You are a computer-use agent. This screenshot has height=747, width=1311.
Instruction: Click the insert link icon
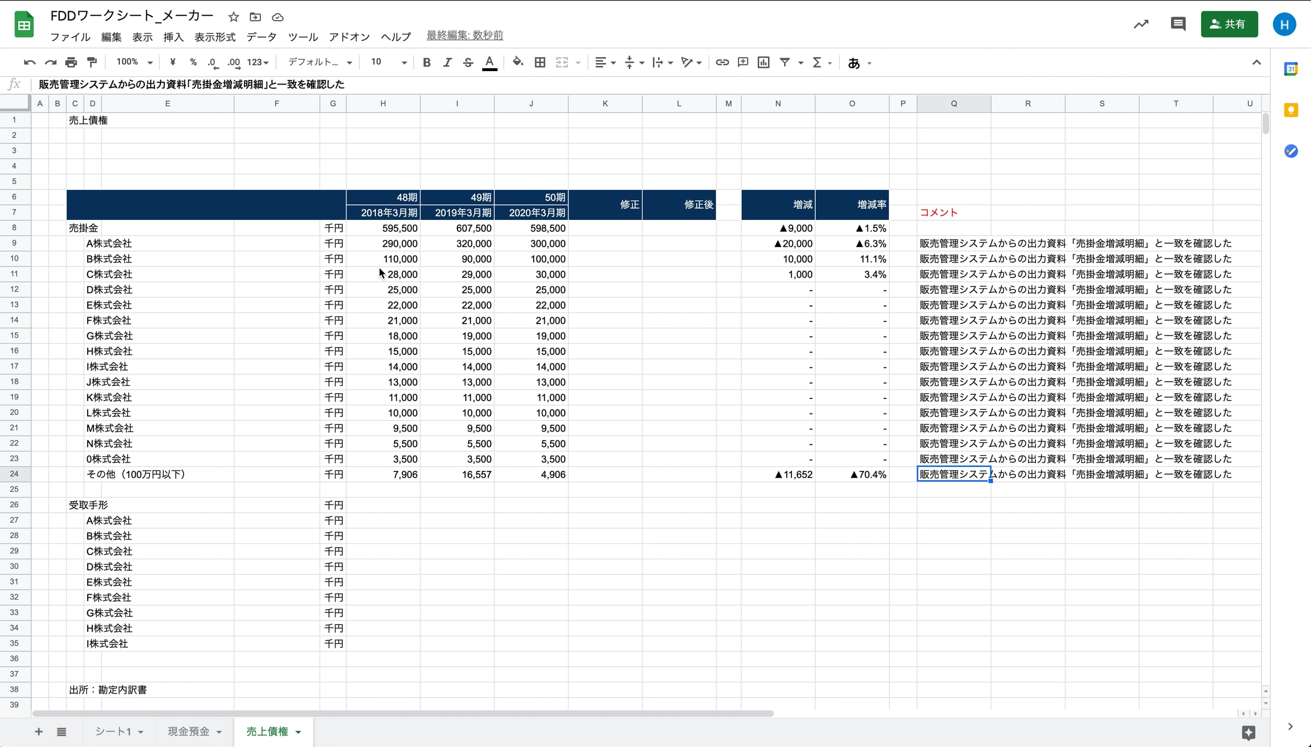click(722, 63)
